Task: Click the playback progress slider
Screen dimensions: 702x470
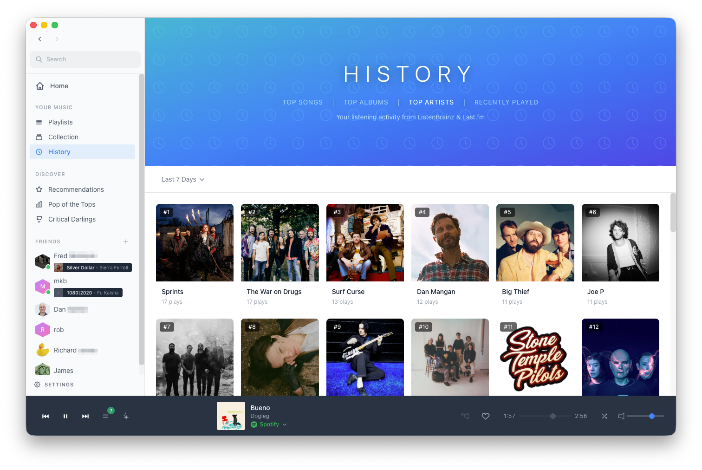Action: [552, 416]
